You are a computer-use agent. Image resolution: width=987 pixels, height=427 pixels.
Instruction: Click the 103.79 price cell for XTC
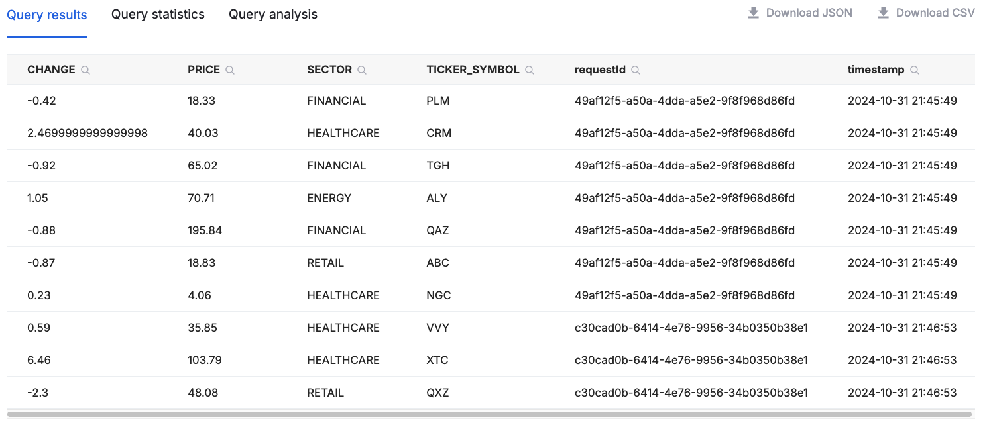point(205,360)
